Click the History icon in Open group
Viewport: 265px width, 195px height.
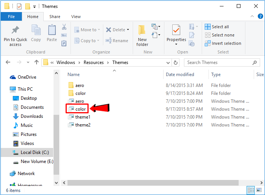pyautogui.click(x=191, y=44)
